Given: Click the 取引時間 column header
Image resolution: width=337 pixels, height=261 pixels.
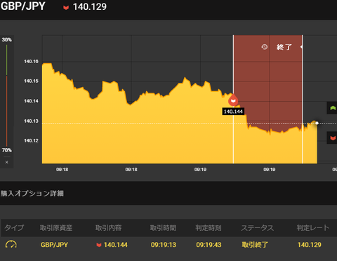Looking at the screenshot, I should 163,227.
